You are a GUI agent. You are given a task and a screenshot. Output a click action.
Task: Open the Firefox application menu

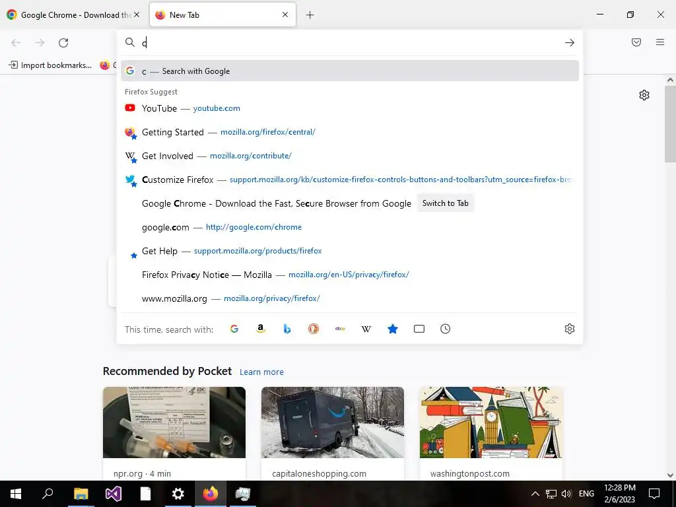coord(660,42)
